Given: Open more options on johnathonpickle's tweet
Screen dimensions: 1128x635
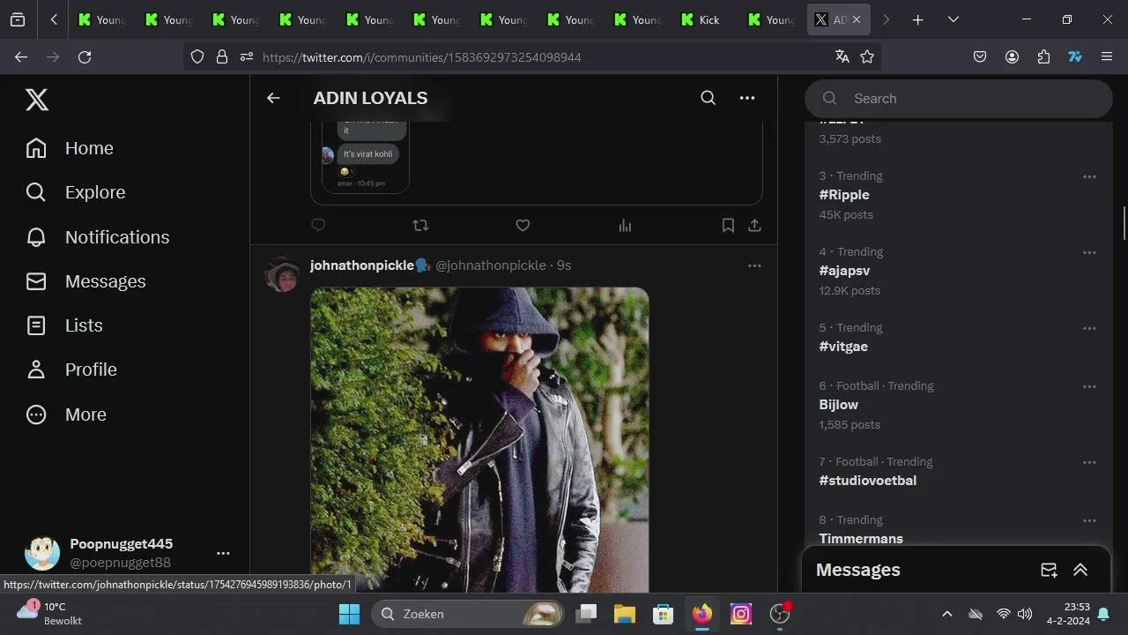Looking at the screenshot, I should [754, 265].
